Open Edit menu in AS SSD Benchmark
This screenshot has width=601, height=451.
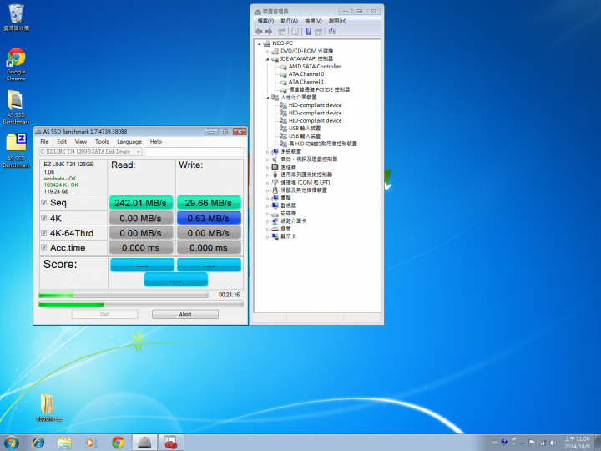[x=62, y=141]
